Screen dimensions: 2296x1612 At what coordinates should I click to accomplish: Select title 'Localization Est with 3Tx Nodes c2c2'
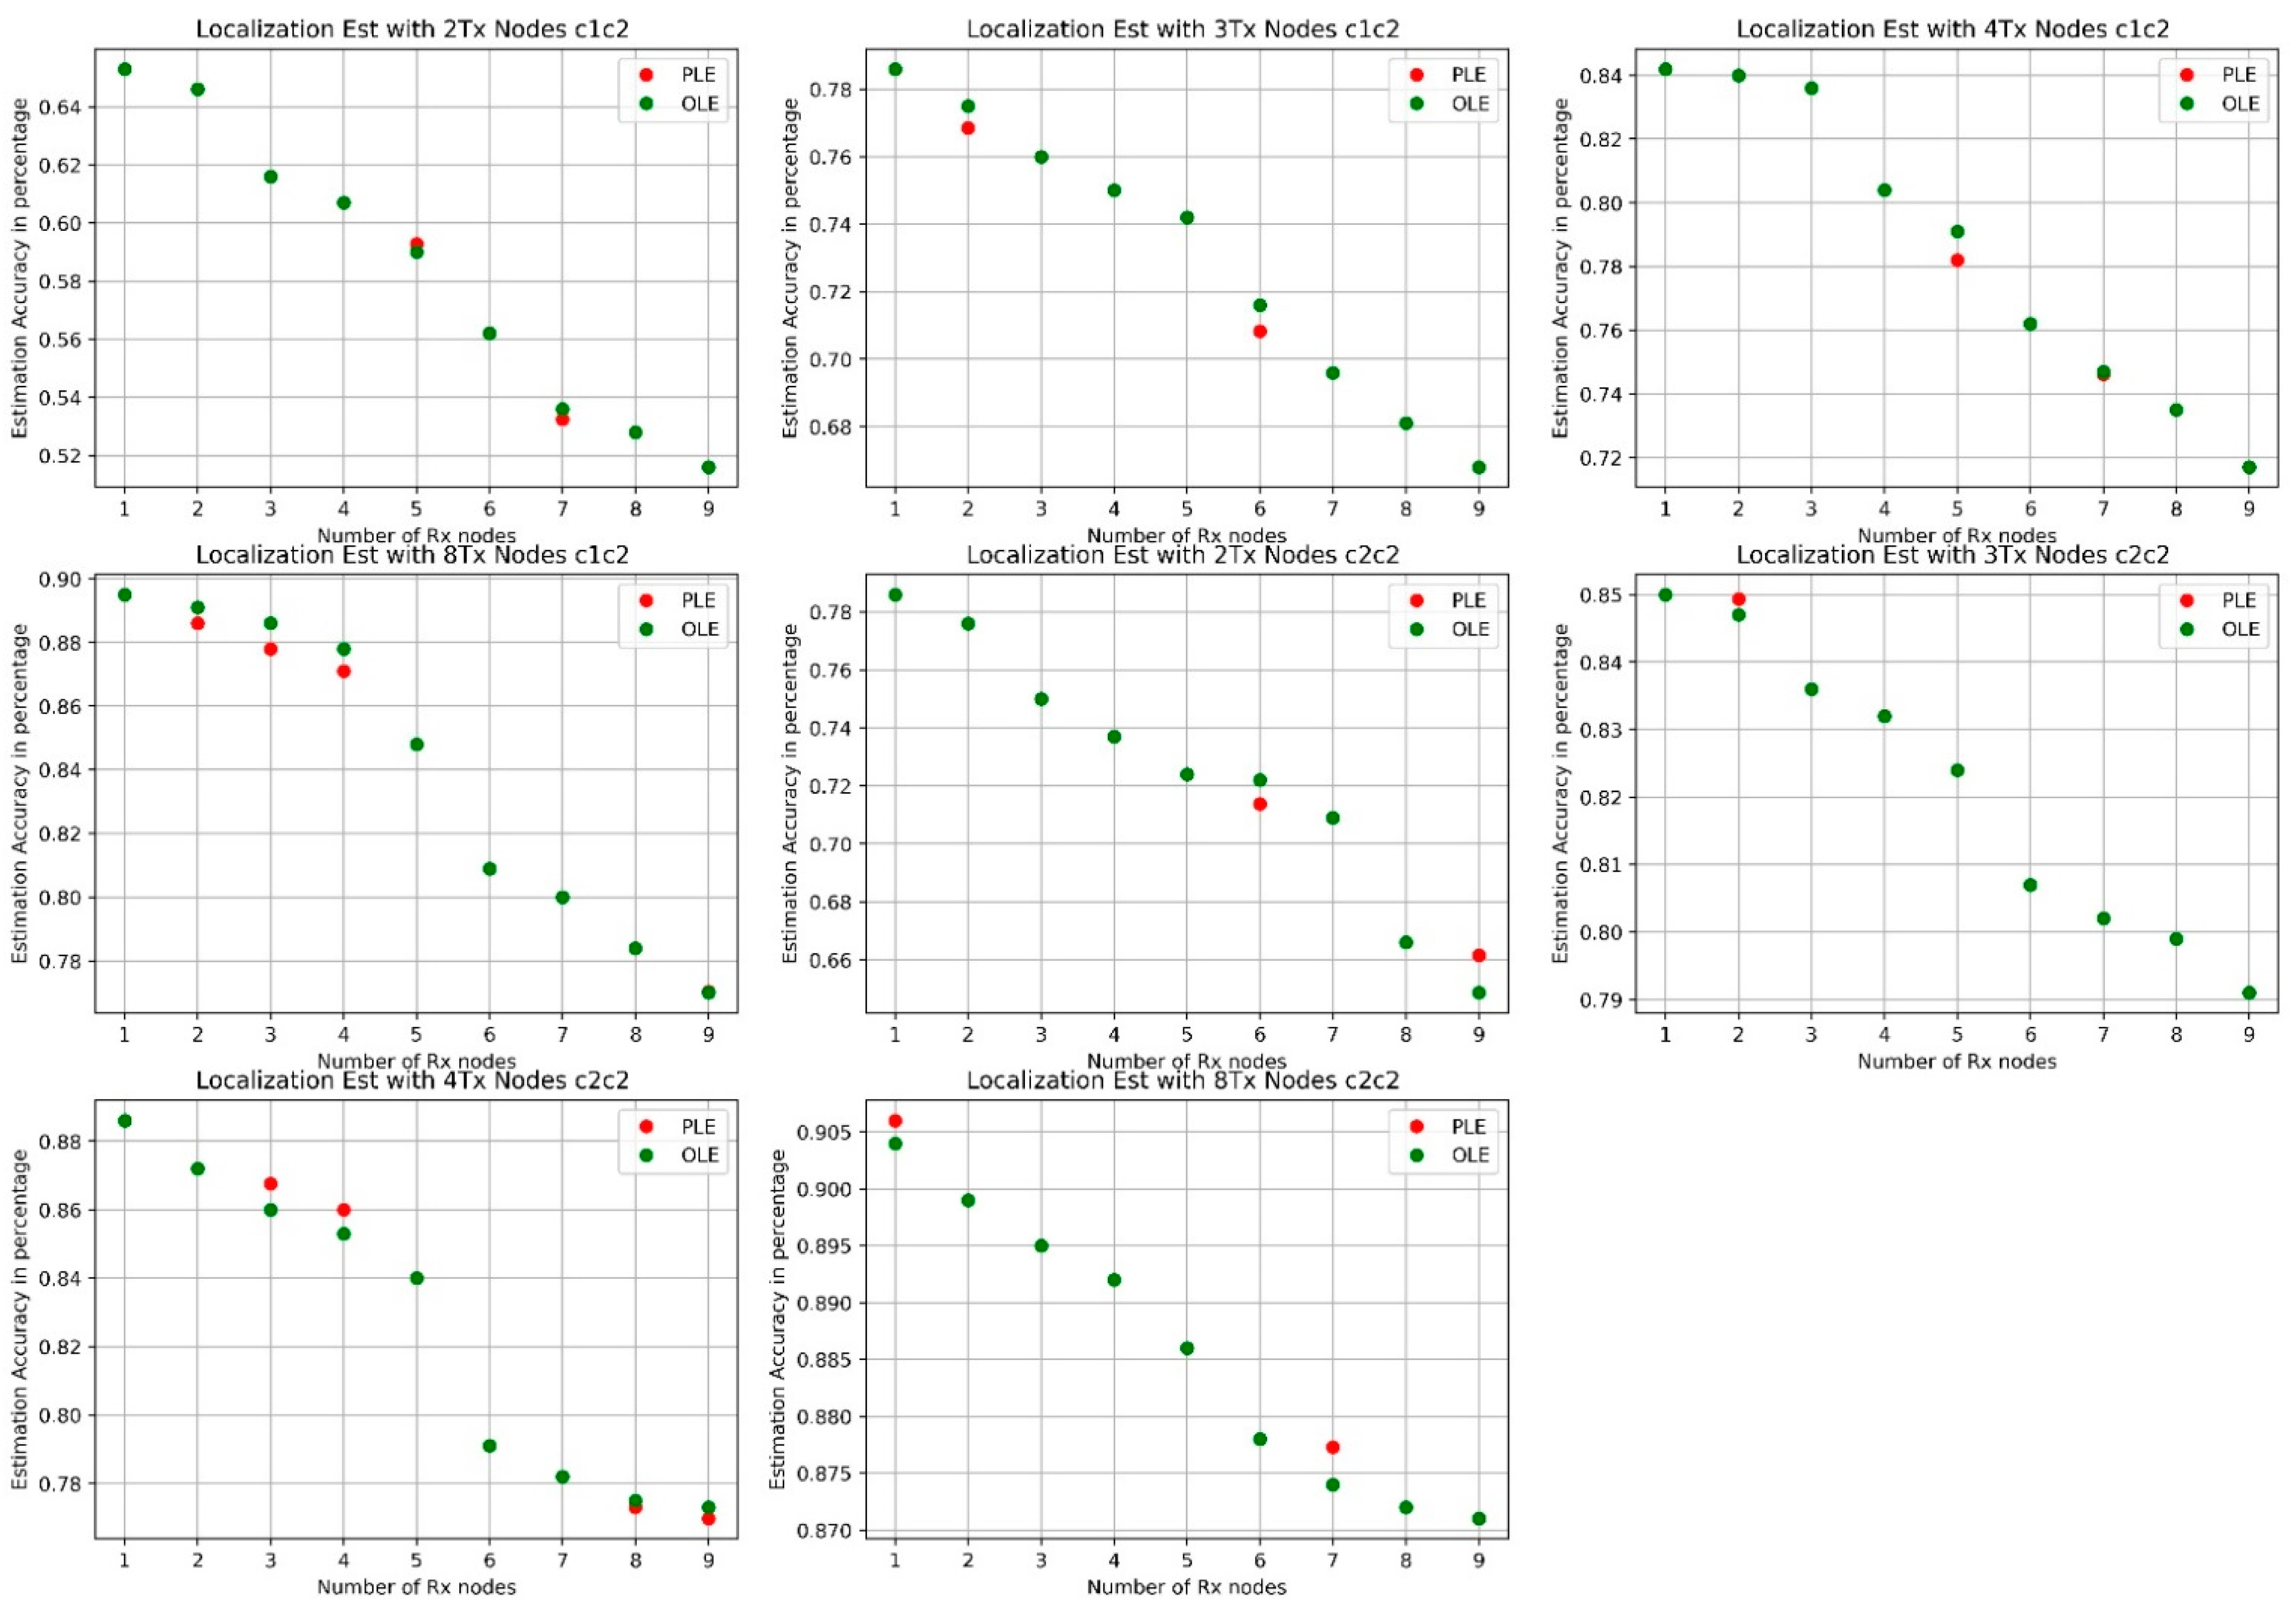1952,555
